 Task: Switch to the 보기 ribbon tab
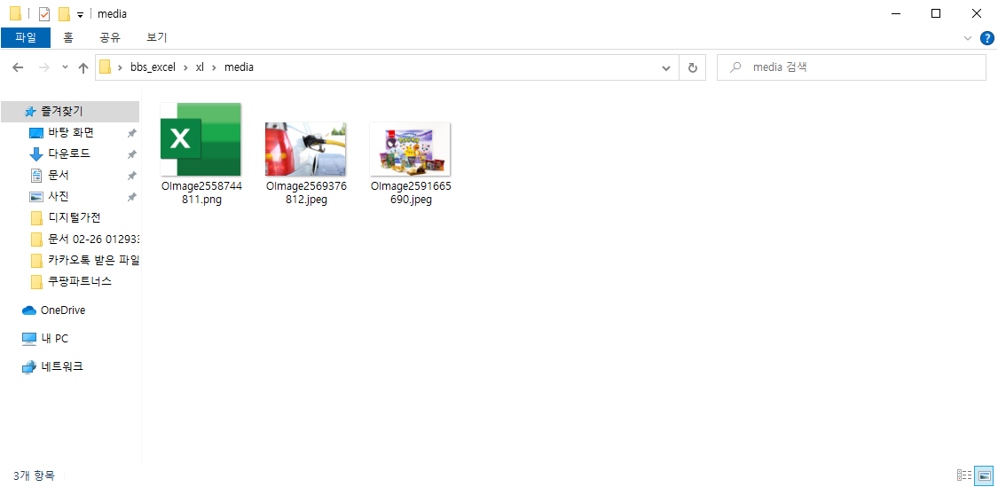[x=156, y=37]
